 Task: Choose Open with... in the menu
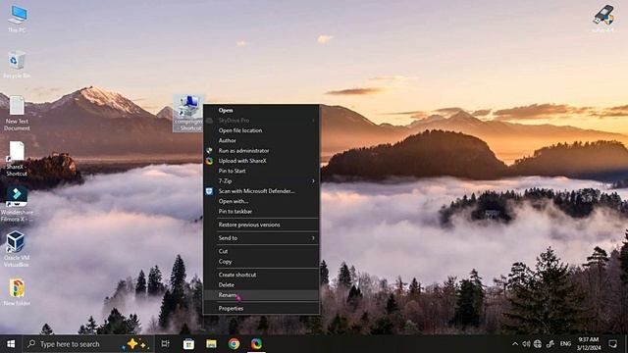[262, 201]
